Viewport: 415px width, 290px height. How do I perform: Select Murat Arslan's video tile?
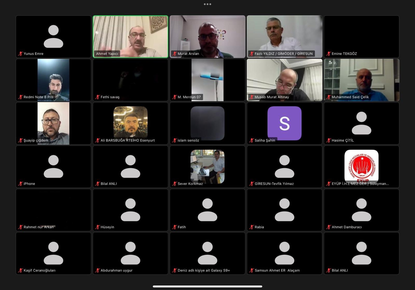coord(208,37)
